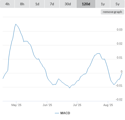Viewport: 125px width, 120px height.
Task: Click the 0.02 y-axis value
Action: pyautogui.click(x=119, y=44)
